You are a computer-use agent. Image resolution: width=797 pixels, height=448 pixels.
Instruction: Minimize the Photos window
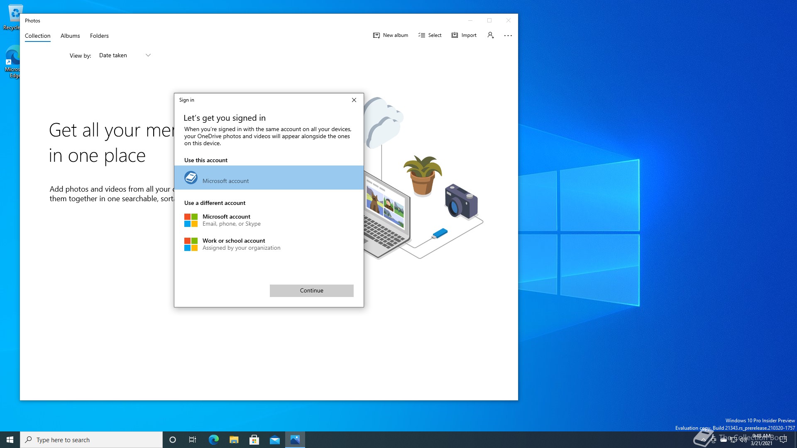(x=470, y=20)
